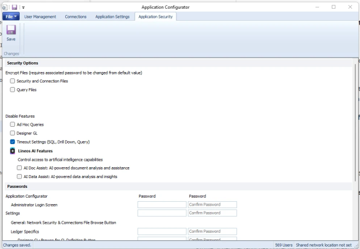Toggle the Designer GL checkbox
The image size is (360, 249).
click(13, 133)
